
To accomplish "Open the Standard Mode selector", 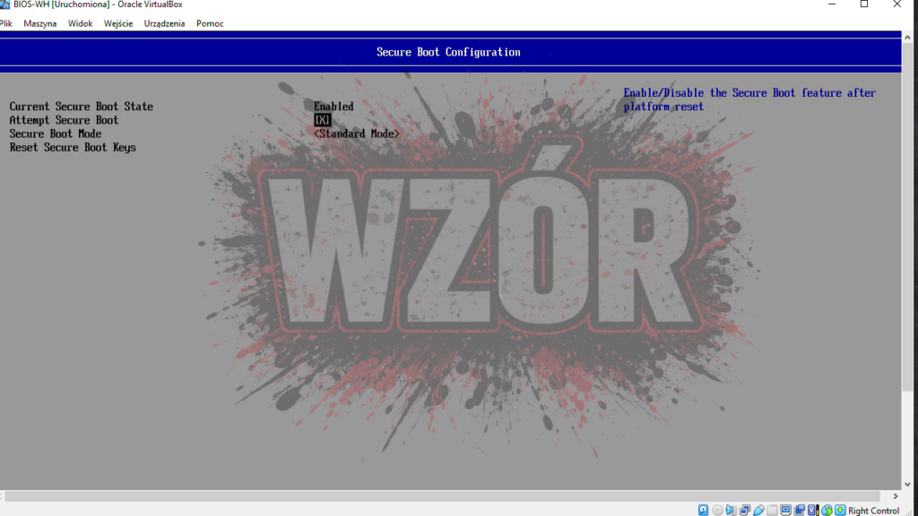I will pos(356,133).
